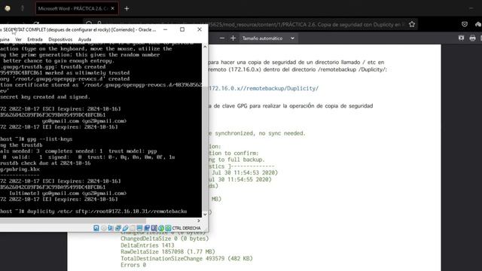Click 'synchronized, no sync needed.' text in PDF
The width and height of the screenshot is (482, 271).
coord(260,133)
